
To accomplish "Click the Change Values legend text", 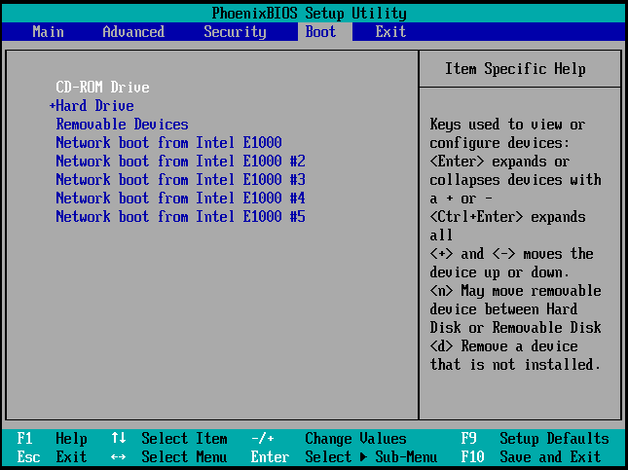I will [x=355, y=438].
